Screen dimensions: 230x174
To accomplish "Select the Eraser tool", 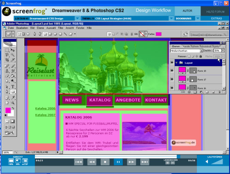I will (7, 76).
